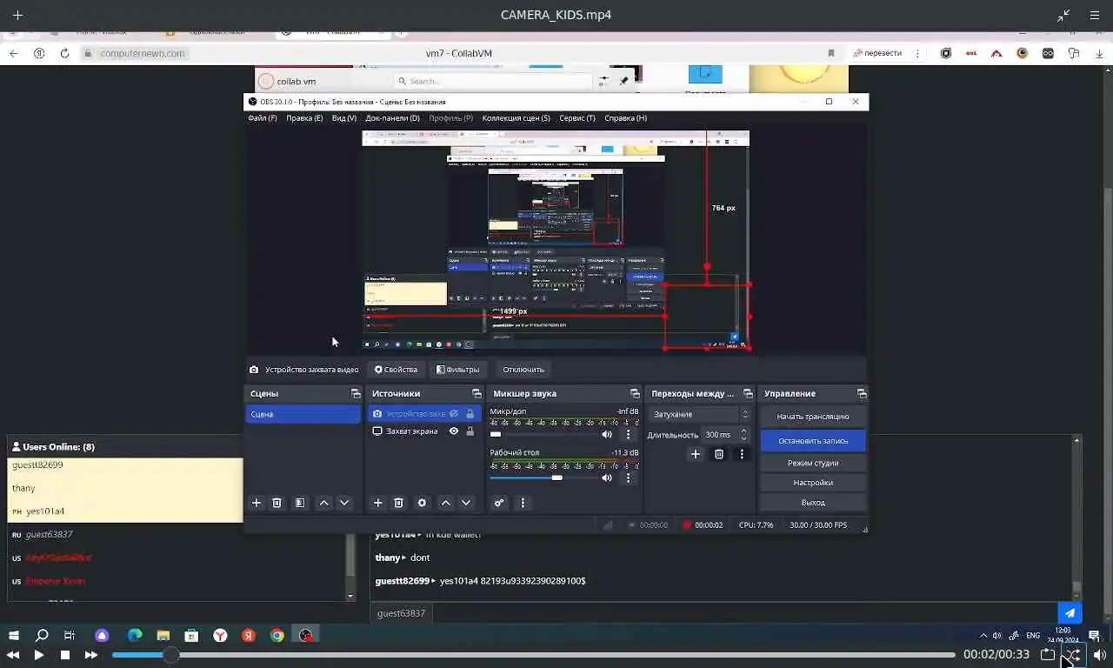Open the Файл (F) menu in OBS
Image resolution: width=1113 pixels, height=668 pixels.
262,117
